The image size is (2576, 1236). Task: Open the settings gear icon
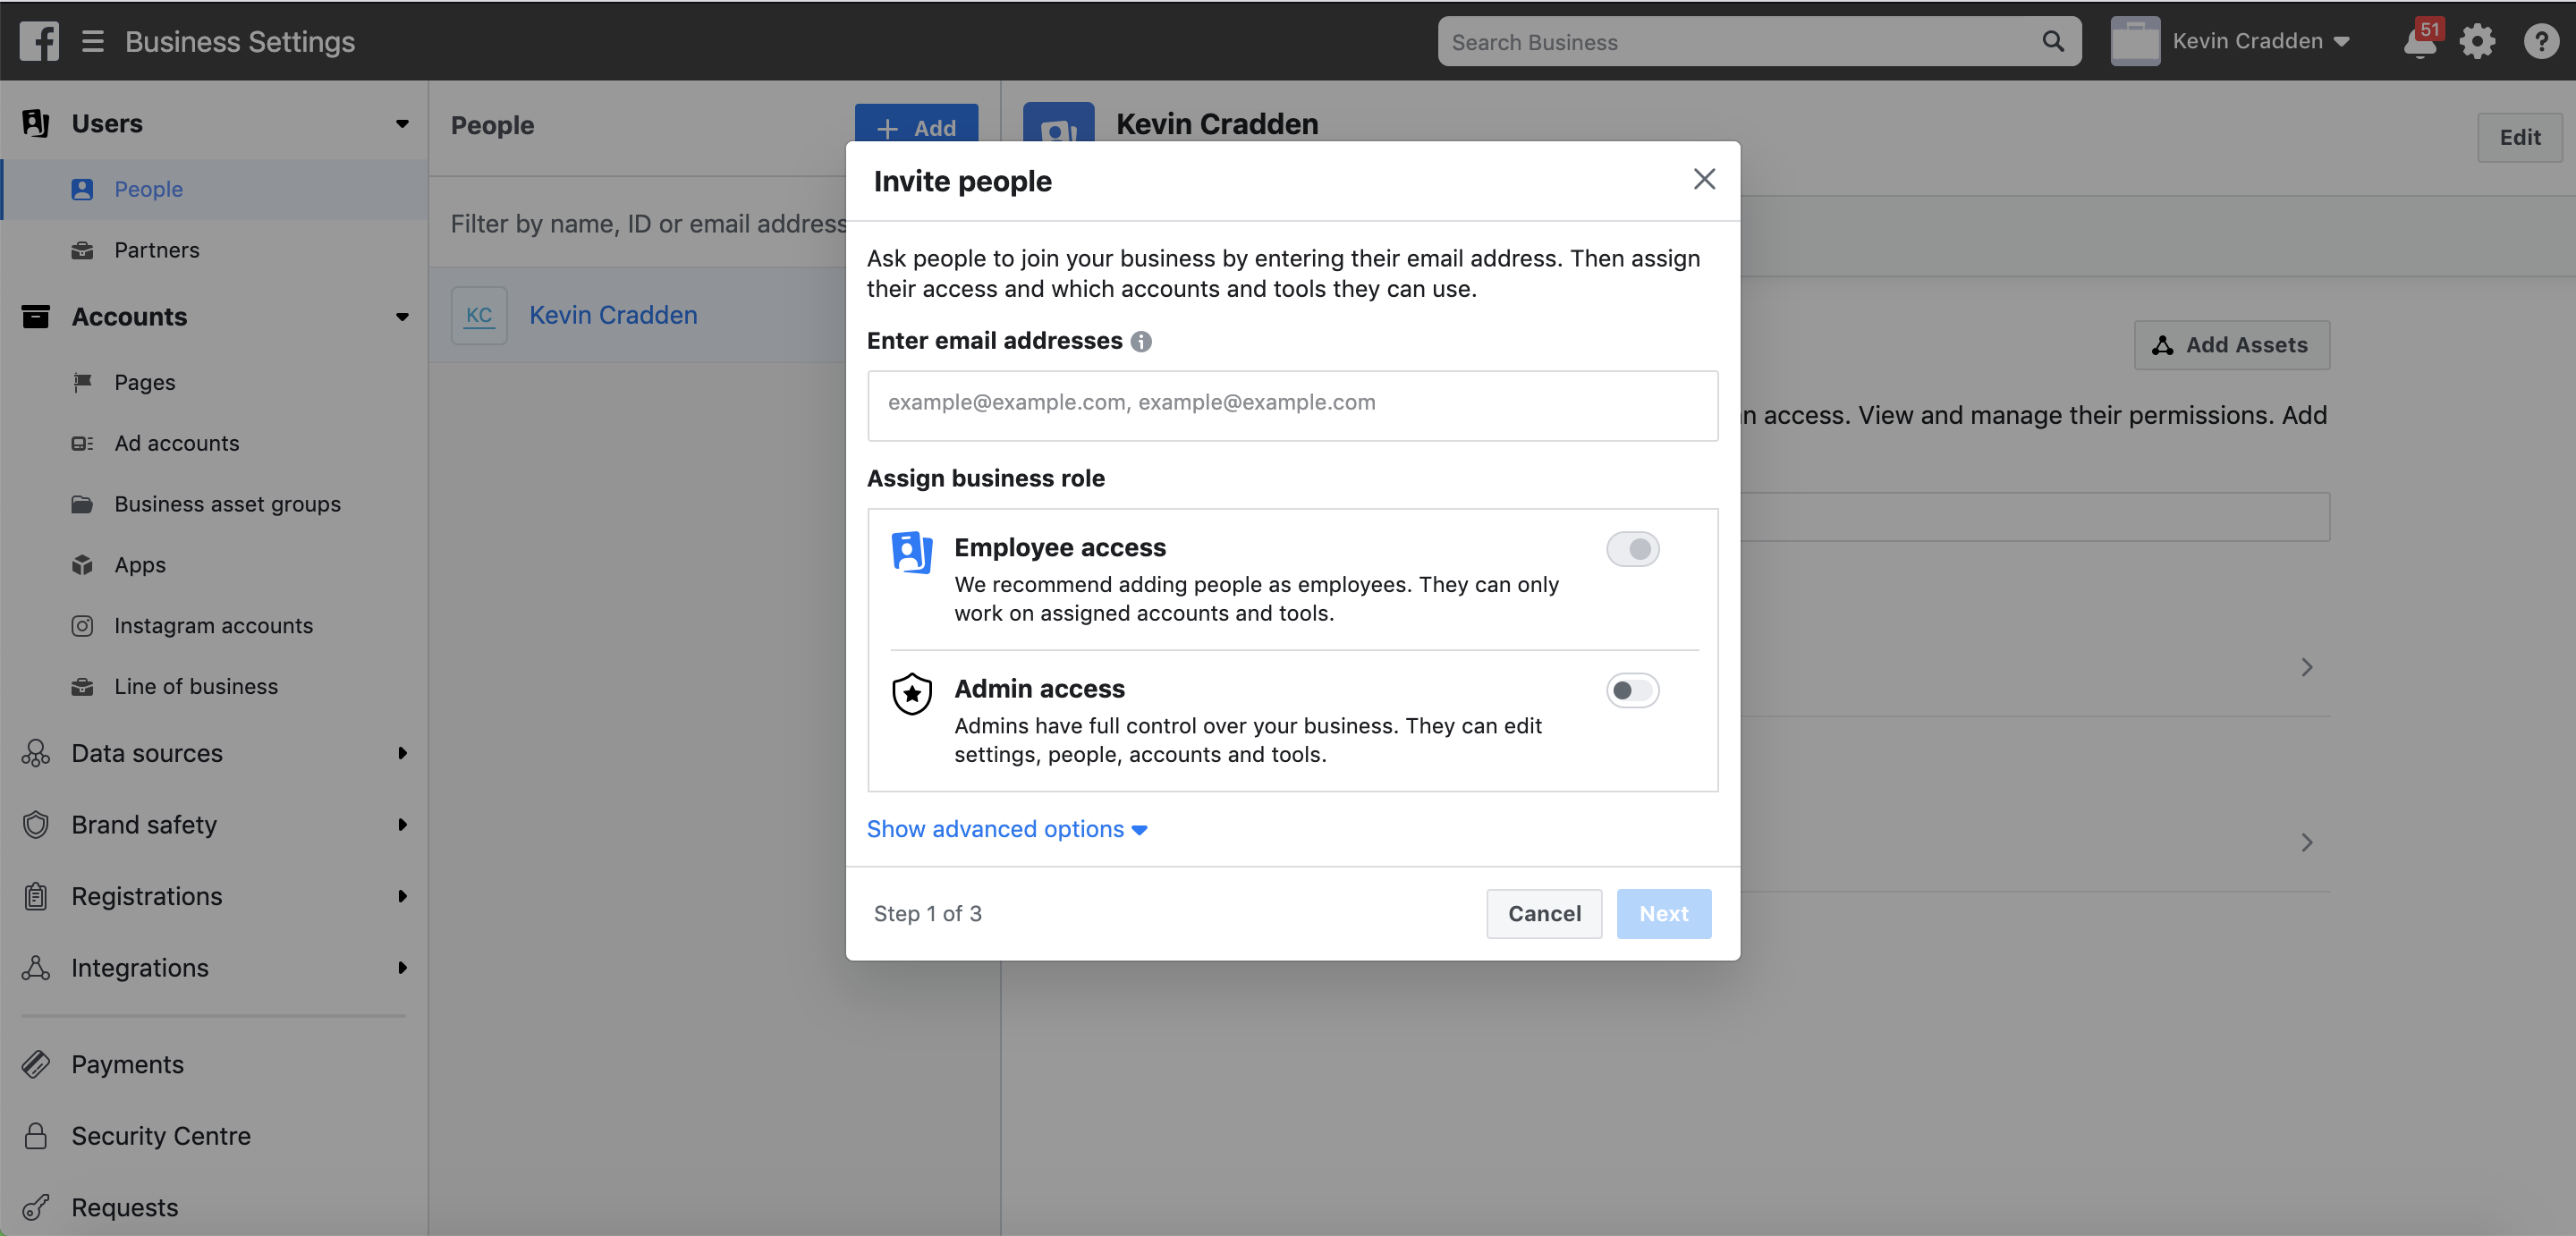[x=2477, y=41]
